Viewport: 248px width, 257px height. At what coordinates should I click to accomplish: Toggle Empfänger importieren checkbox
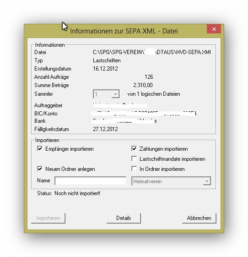[40, 149]
